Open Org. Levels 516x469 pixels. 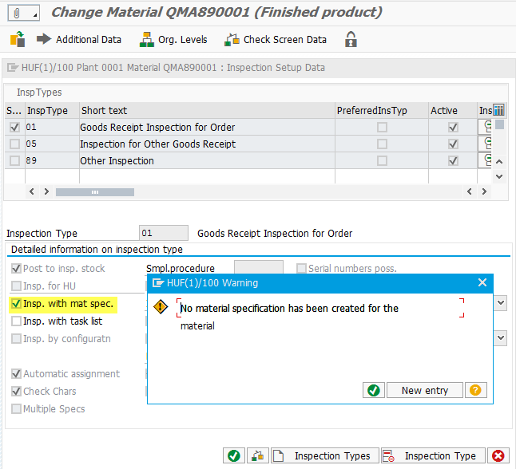[x=173, y=39]
